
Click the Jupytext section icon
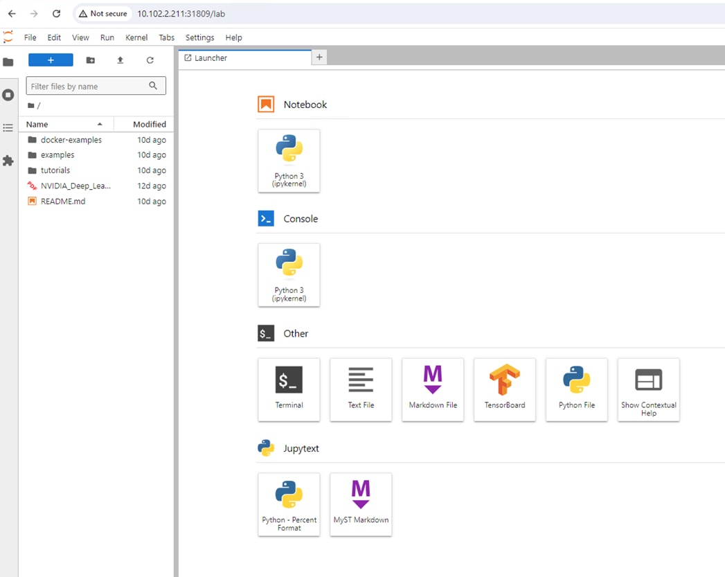coord(266,448)
